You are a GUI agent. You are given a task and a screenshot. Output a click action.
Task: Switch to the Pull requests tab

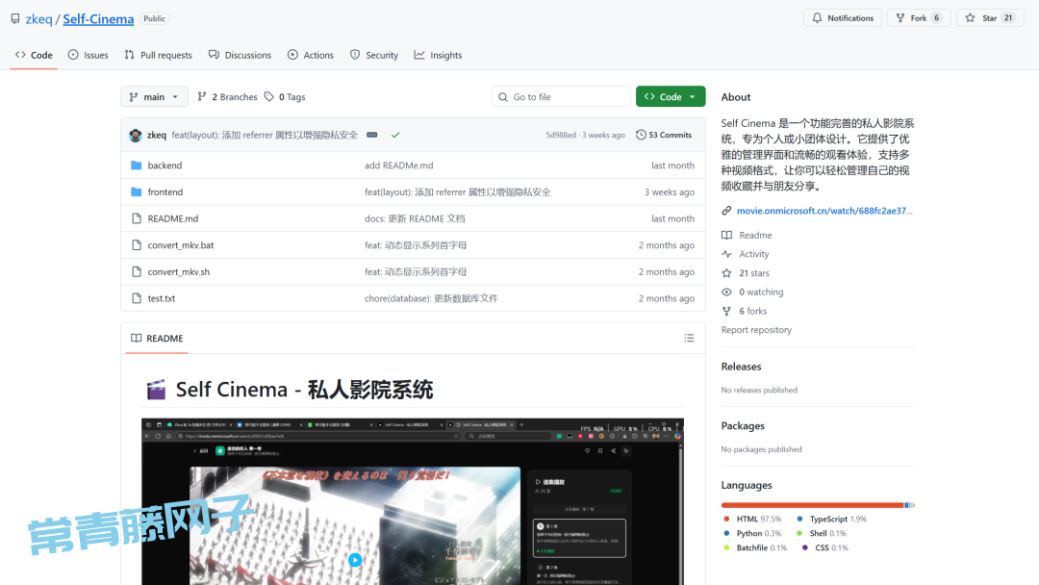[158, 56]
